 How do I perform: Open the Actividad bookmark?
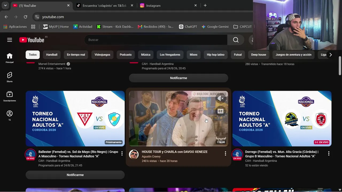[83, 27]
